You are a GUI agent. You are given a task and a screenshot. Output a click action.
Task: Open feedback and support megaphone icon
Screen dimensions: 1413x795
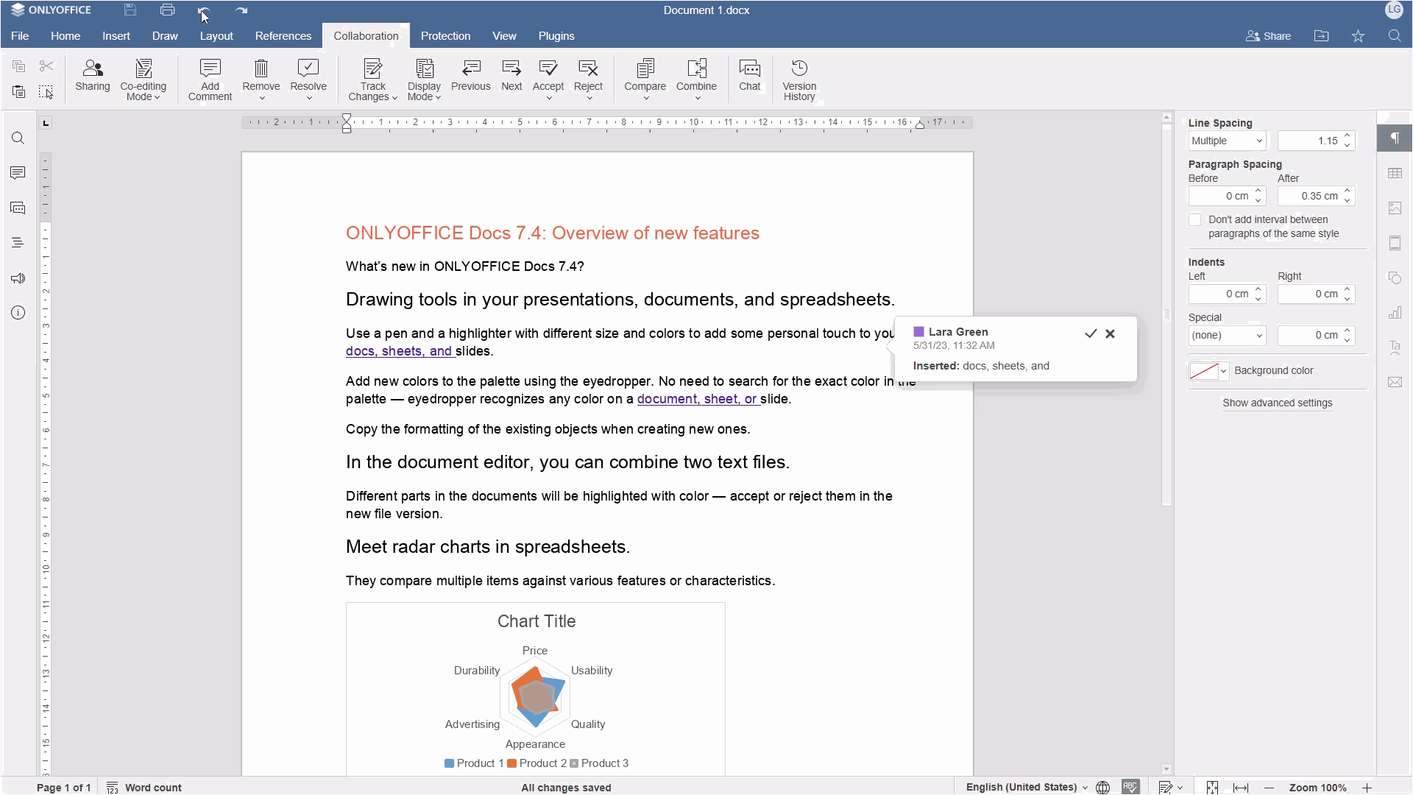(18, 278)
